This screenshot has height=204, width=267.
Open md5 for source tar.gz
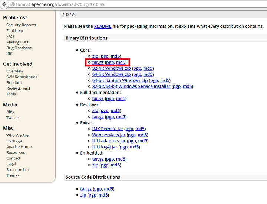point(108,189)
